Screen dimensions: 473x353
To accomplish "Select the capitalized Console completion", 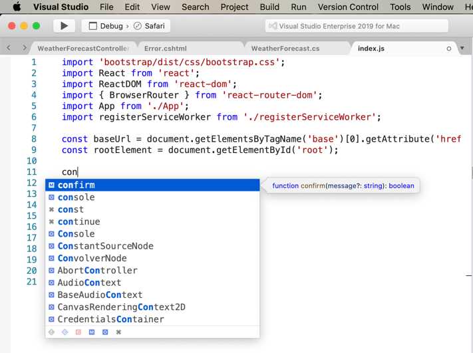I will (152, 233).
